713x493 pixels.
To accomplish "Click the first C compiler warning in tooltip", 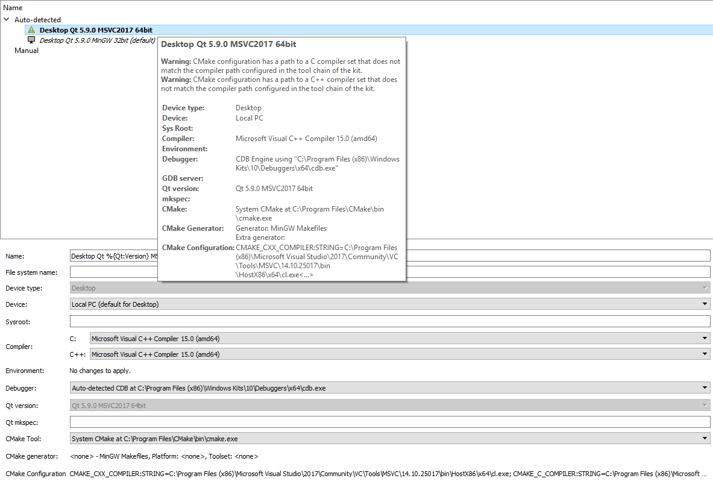I will click(x=281, y=66).
